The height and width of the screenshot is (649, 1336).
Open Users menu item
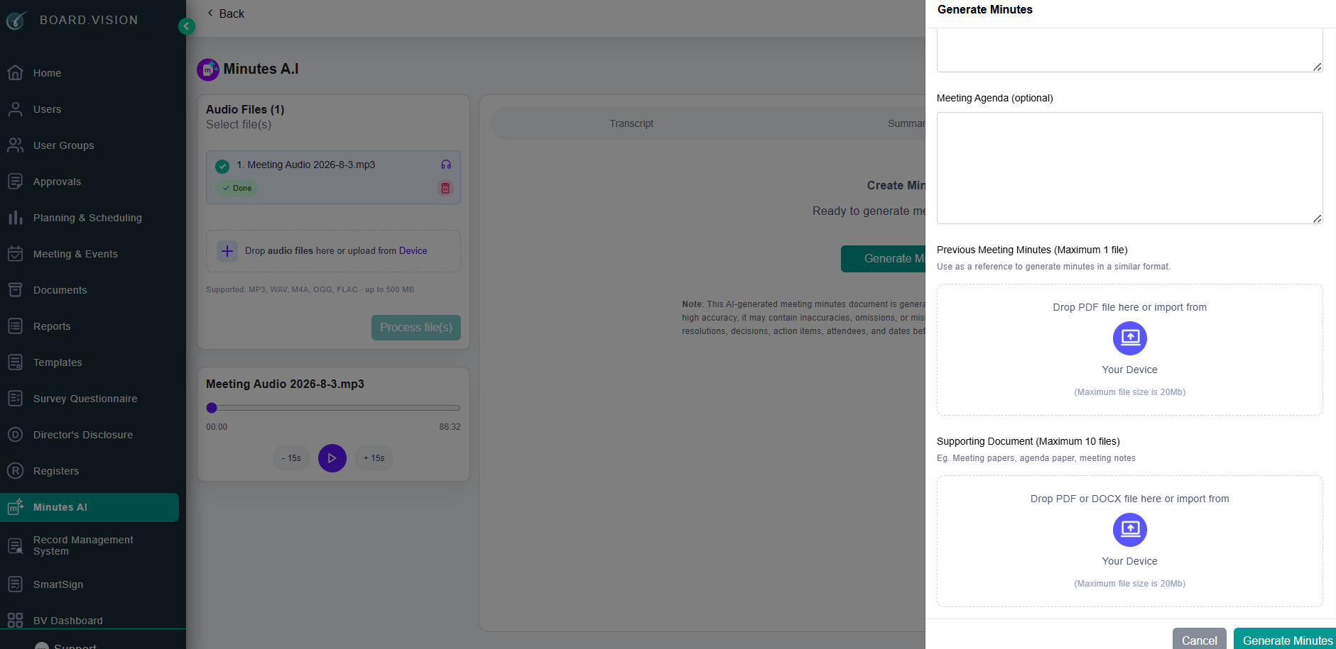pyautogui.click(x=47, y=109)
